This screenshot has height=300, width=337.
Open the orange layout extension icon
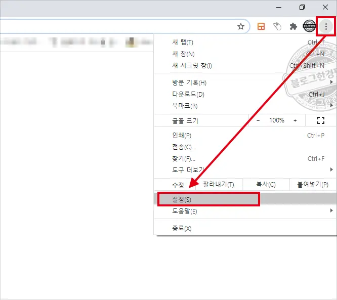coord(261,26)
